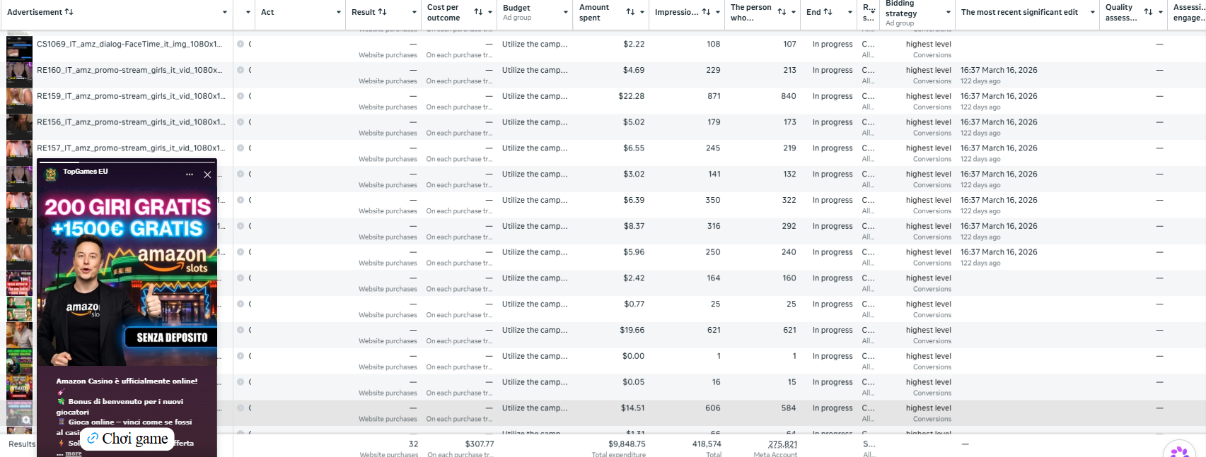
Task: Sort by Impressions arrows icon
Action: coord(706,12)
